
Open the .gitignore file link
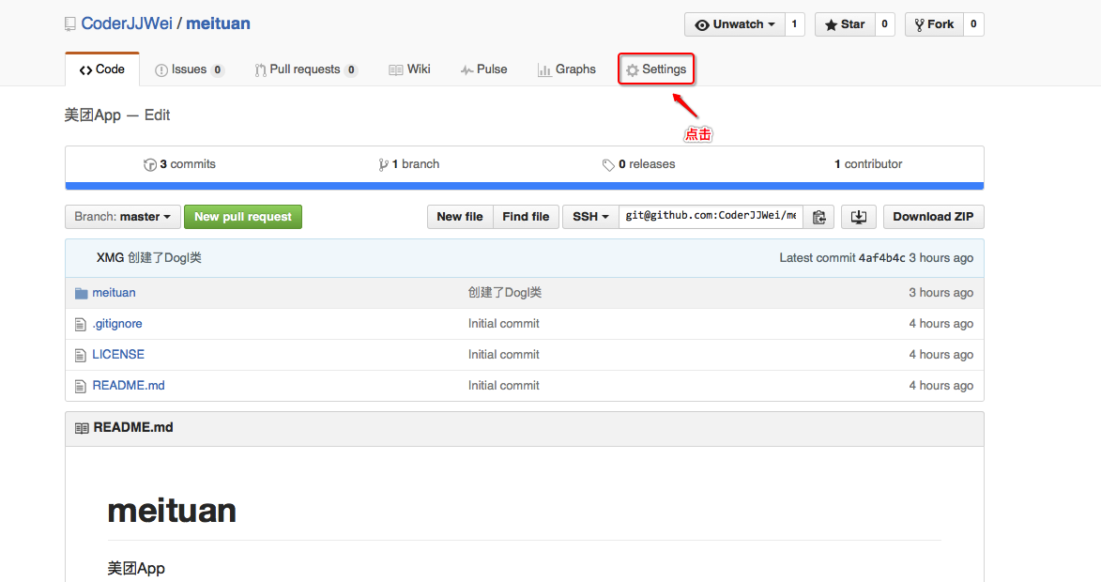[x=117, y=324]
